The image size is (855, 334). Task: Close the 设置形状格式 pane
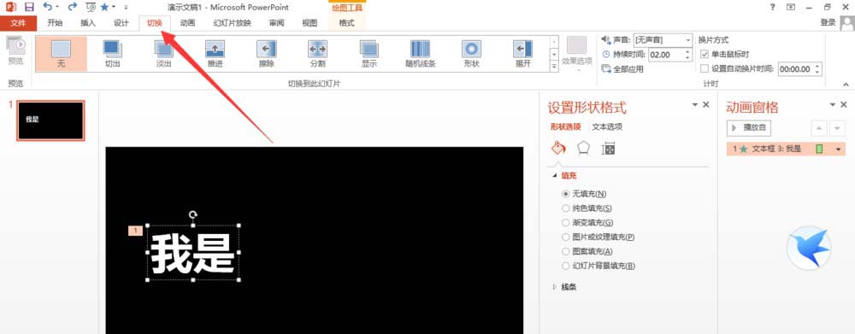706,104
